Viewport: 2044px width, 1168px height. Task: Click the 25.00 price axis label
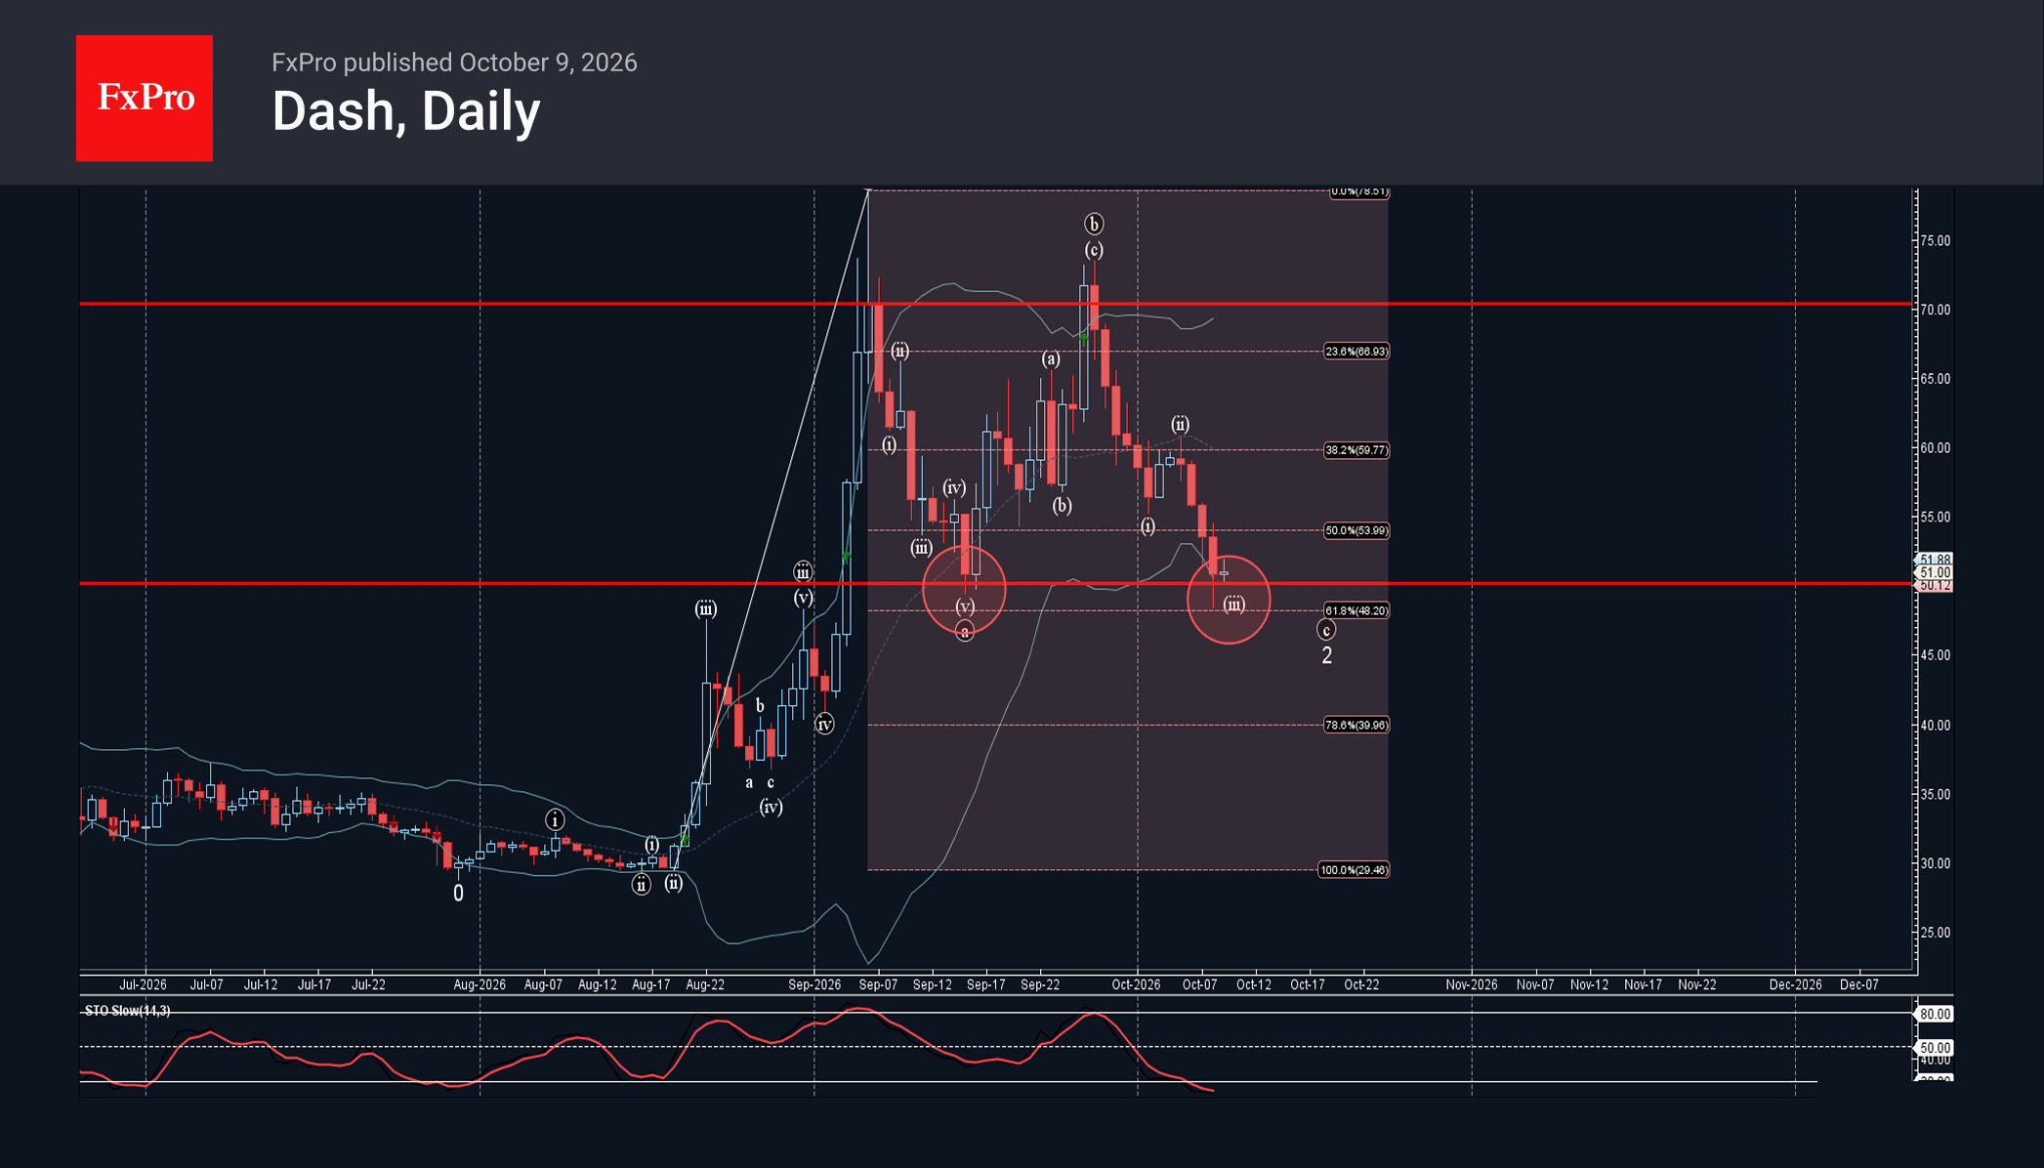tap(1935, 933)
